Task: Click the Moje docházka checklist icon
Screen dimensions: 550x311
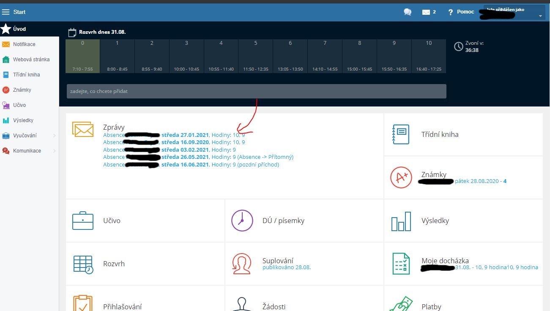Action: (x=401, y=264)
